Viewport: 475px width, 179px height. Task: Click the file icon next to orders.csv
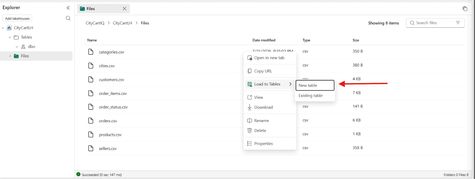click(x=91, y=121)
